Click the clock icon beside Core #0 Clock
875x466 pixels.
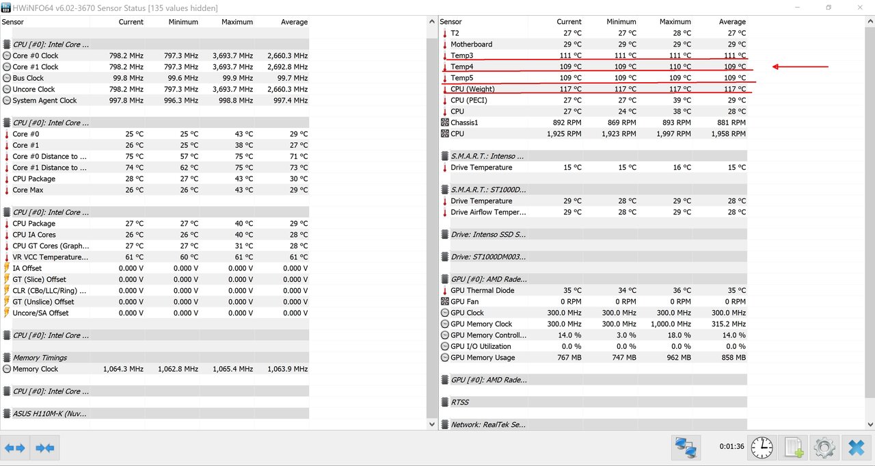click(7, 55)
